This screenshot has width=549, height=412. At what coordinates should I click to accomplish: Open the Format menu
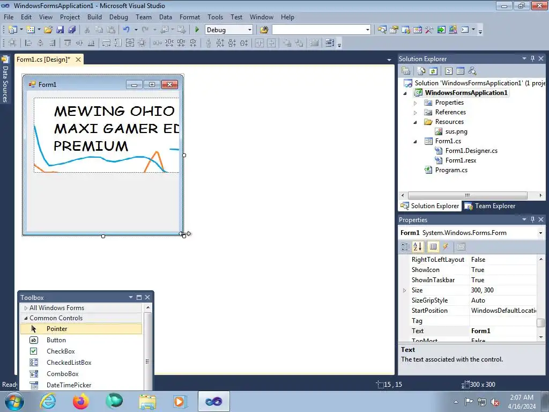(189, 17)
